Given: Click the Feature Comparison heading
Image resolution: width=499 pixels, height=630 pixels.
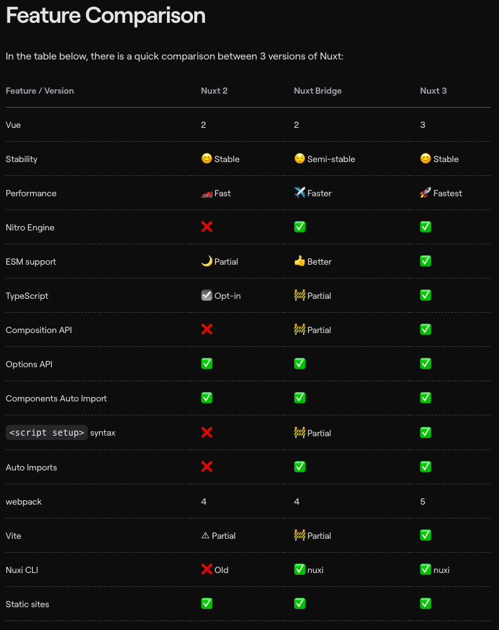Looking at the screenshot, I should click(x=106, y=16).
